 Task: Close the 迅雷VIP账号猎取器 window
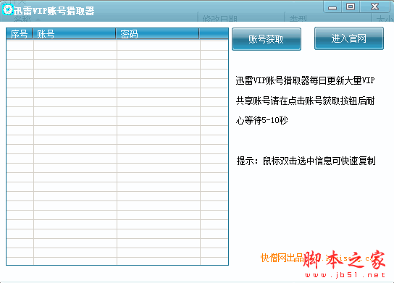374,7
